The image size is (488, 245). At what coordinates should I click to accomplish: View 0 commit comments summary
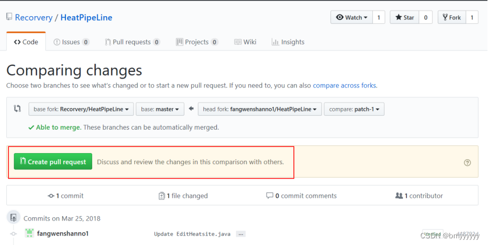tap(301, 195)
